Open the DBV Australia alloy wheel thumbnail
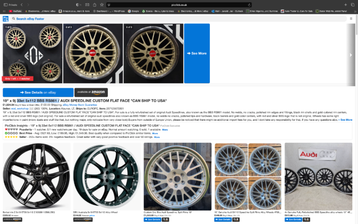Screen dimensions: 358x224 (x=107, y=176)
